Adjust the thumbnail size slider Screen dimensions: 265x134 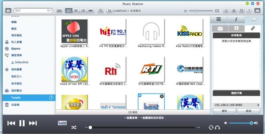201,11
